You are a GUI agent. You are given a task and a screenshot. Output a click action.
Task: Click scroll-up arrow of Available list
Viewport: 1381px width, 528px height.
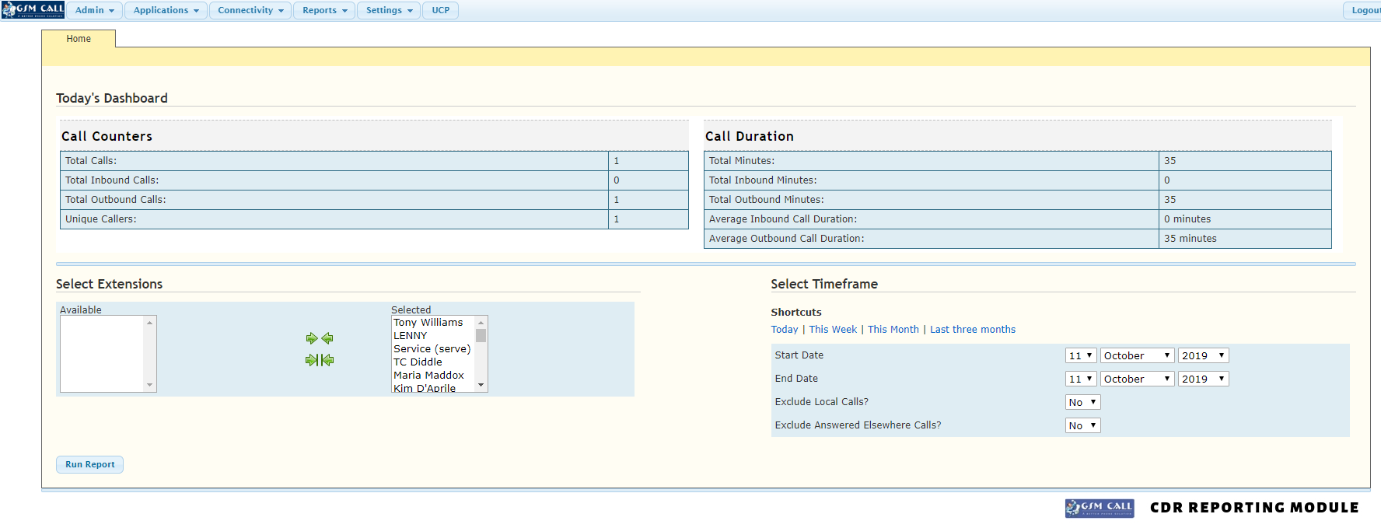click(149, 322)
